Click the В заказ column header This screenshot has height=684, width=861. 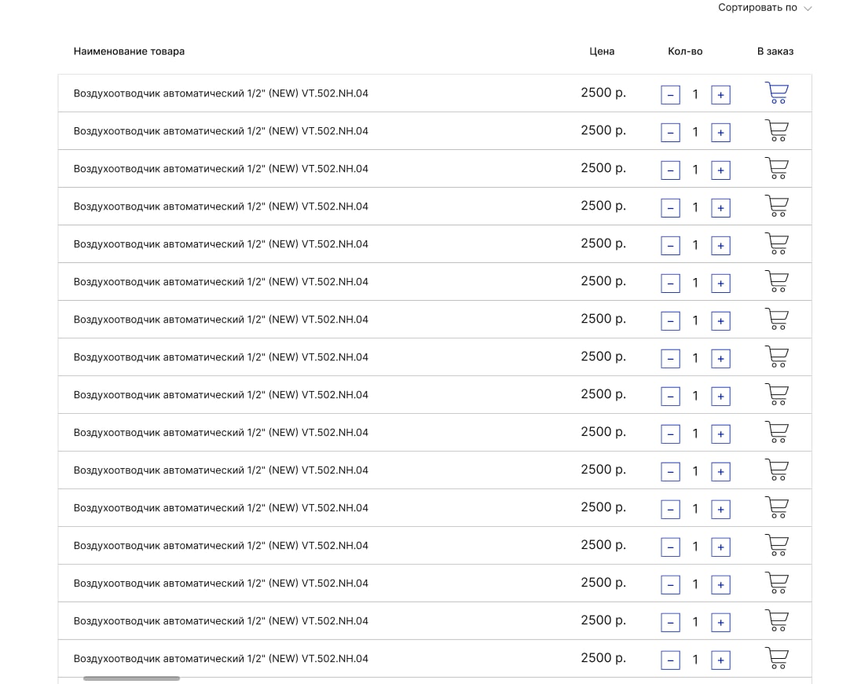coord(775,51)
